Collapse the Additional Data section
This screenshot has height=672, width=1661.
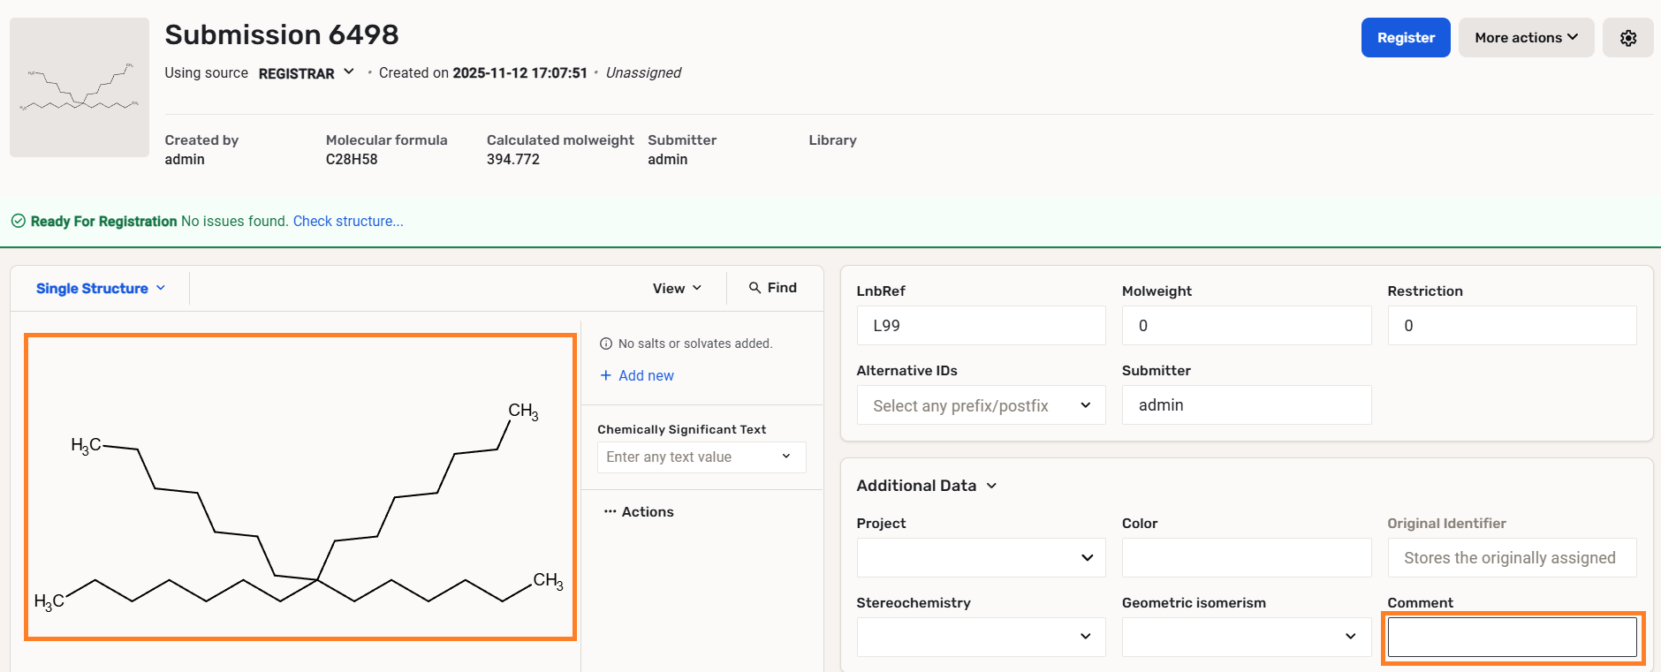point(991,486)
